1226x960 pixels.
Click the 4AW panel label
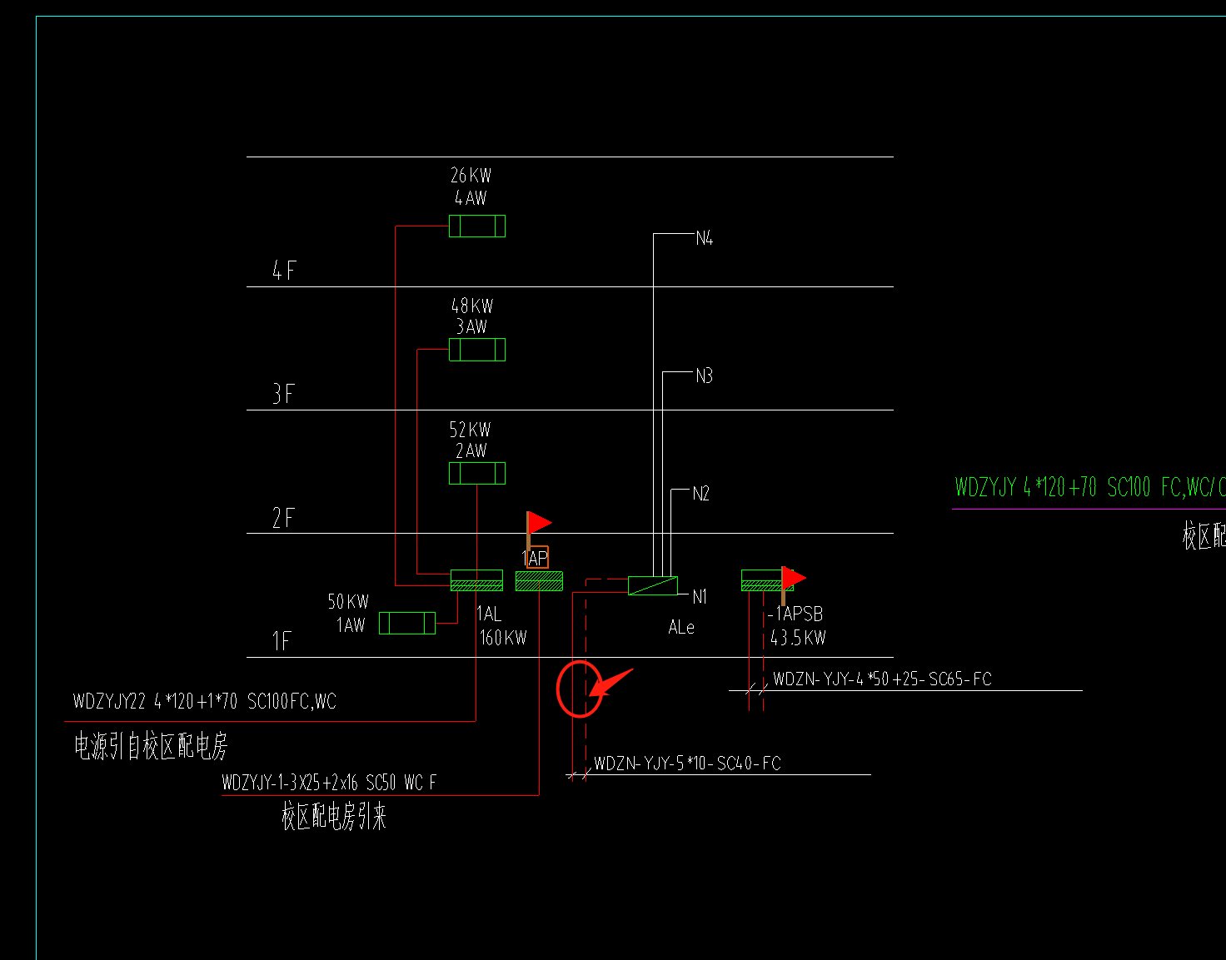(x=471, y=198)
